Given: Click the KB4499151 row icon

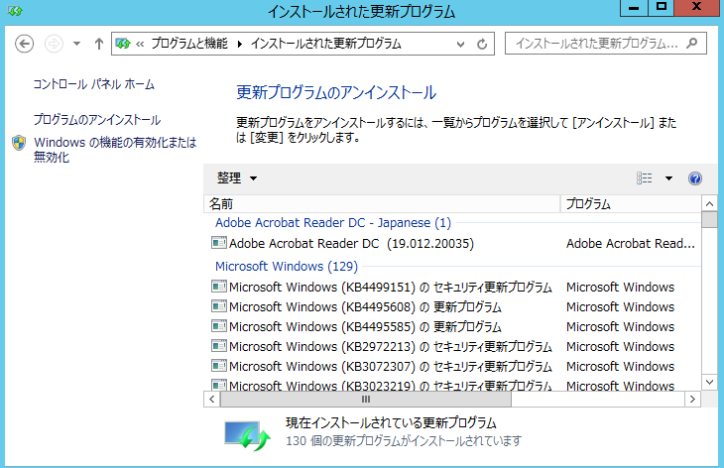Looking at the screenshot, I should click(x=219, y=287).
